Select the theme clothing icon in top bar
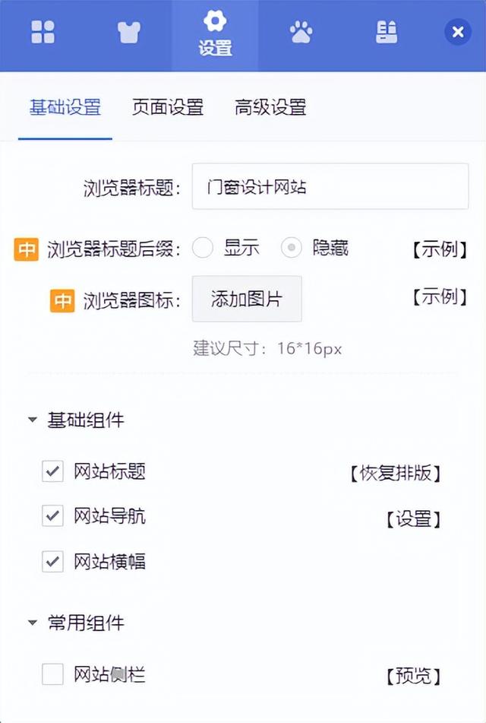 coord(128,32)
